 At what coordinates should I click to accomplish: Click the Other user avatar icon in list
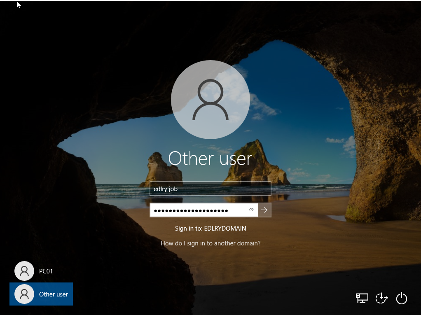click(x=24, y=294)
